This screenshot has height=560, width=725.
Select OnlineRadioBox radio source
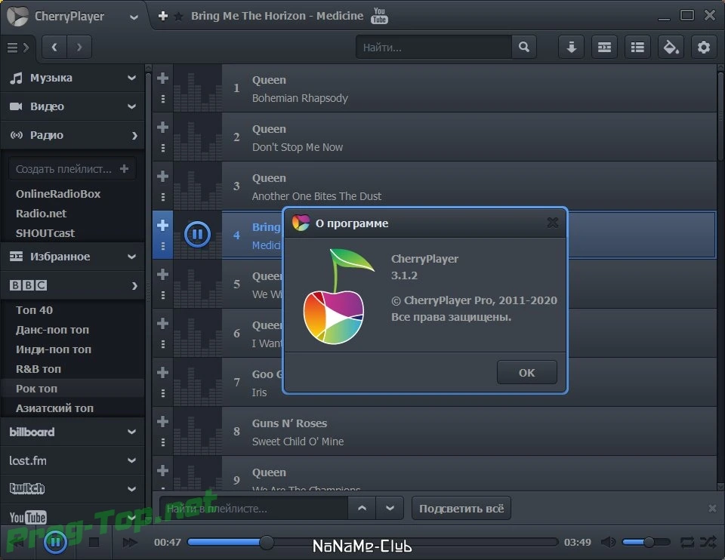pyautogui.click(x=58, y=194)
